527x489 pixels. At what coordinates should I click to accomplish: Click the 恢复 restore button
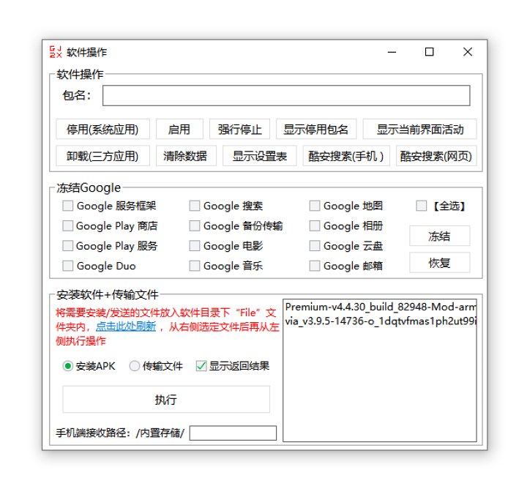click(440, 263)
